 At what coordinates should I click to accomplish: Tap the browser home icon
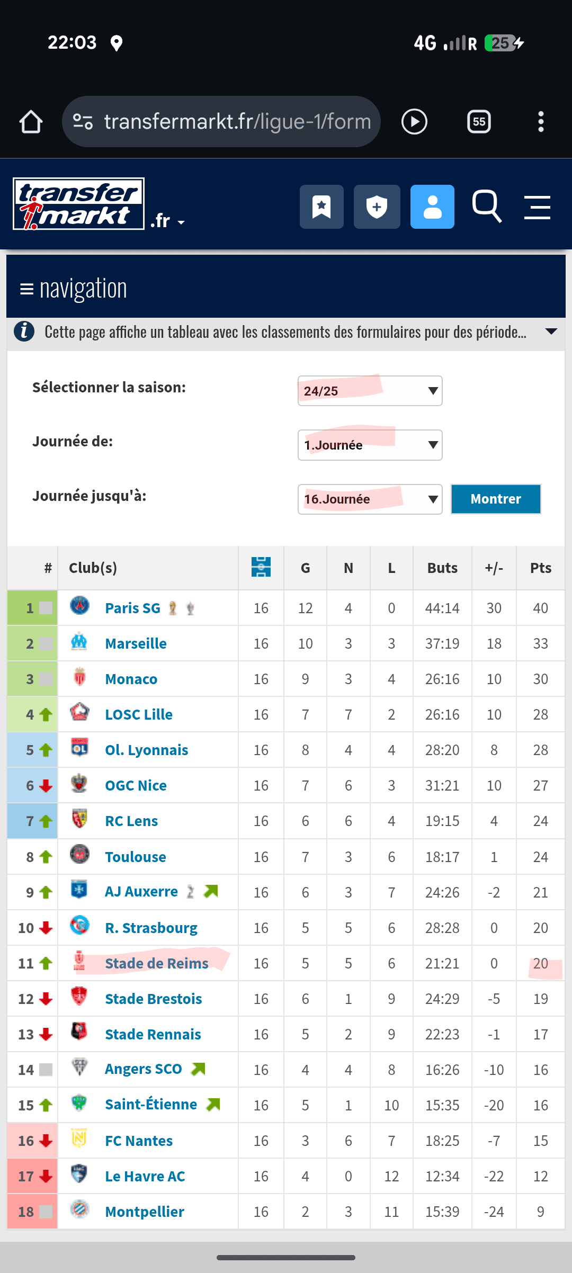point(31,122)
